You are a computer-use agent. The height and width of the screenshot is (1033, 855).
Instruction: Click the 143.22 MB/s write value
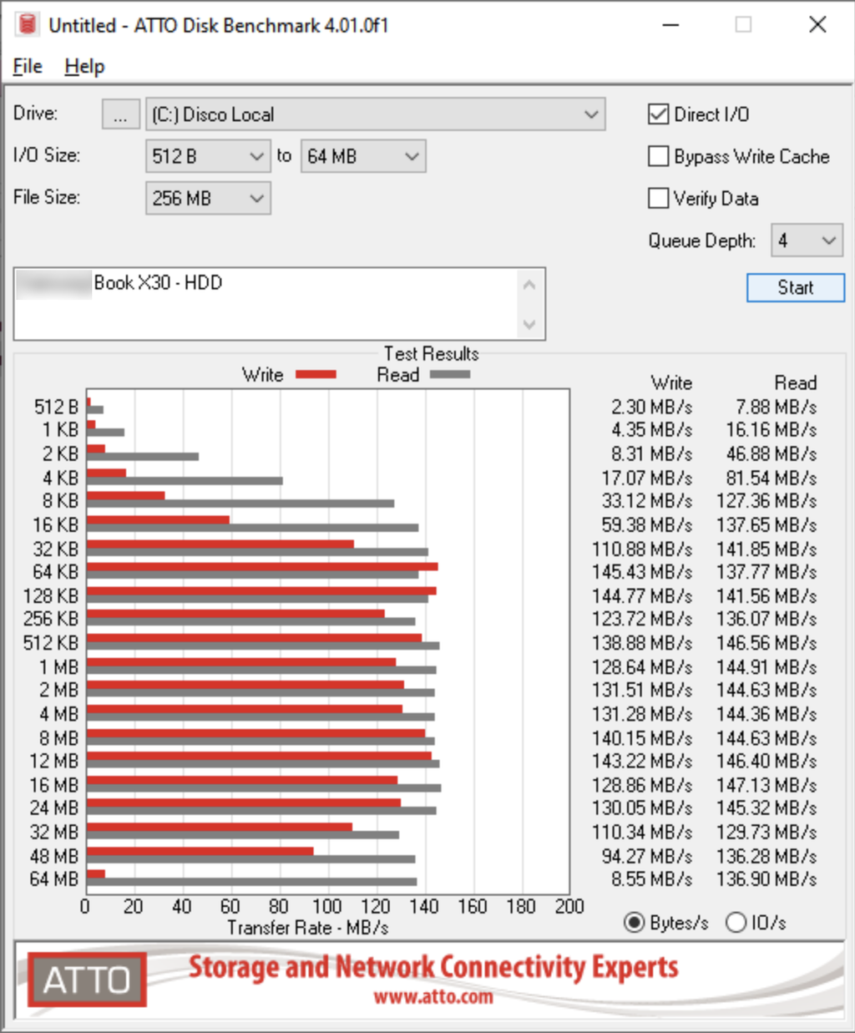click(x=643, y=762)
